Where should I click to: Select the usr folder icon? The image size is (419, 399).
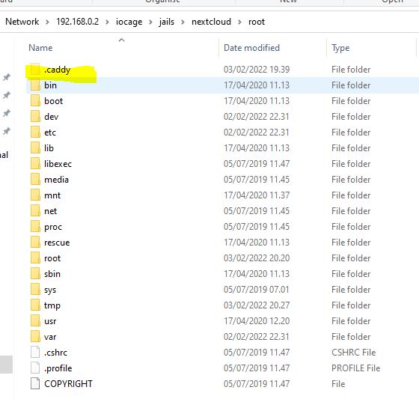click(35, 321)
